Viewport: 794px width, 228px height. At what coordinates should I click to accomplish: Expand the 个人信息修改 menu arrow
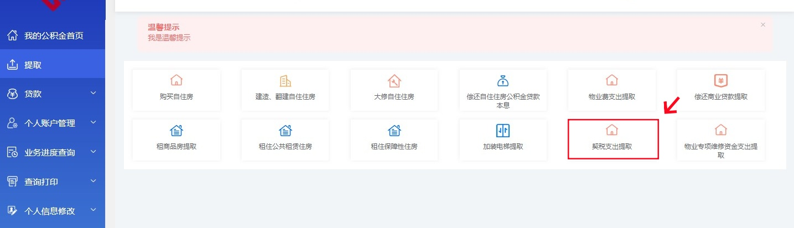click(x=93, y=210)
